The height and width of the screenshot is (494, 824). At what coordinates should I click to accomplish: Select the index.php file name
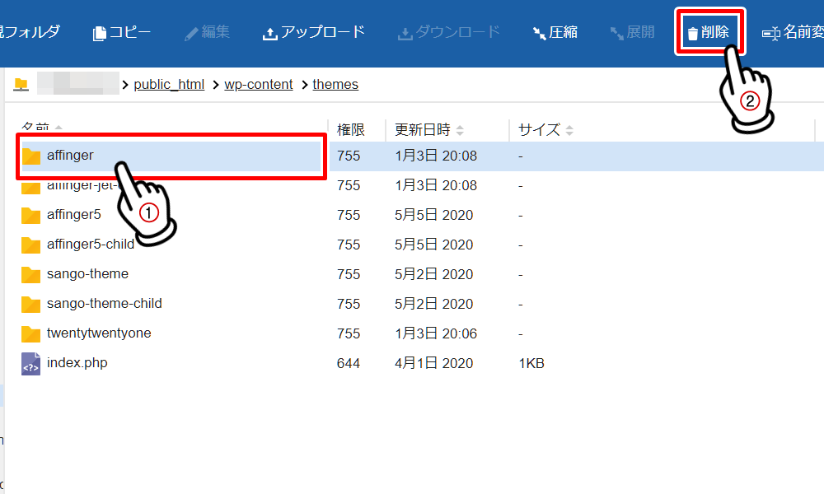(x=77, y=363)
